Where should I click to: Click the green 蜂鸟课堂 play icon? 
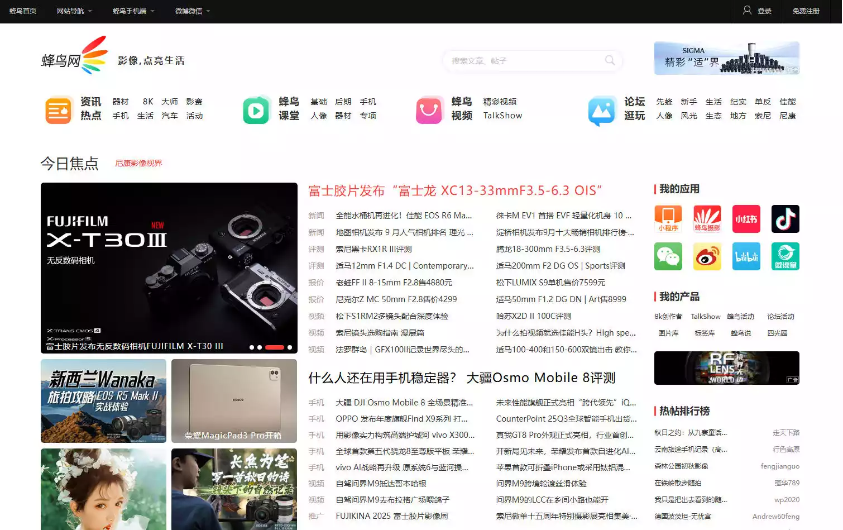256,110
